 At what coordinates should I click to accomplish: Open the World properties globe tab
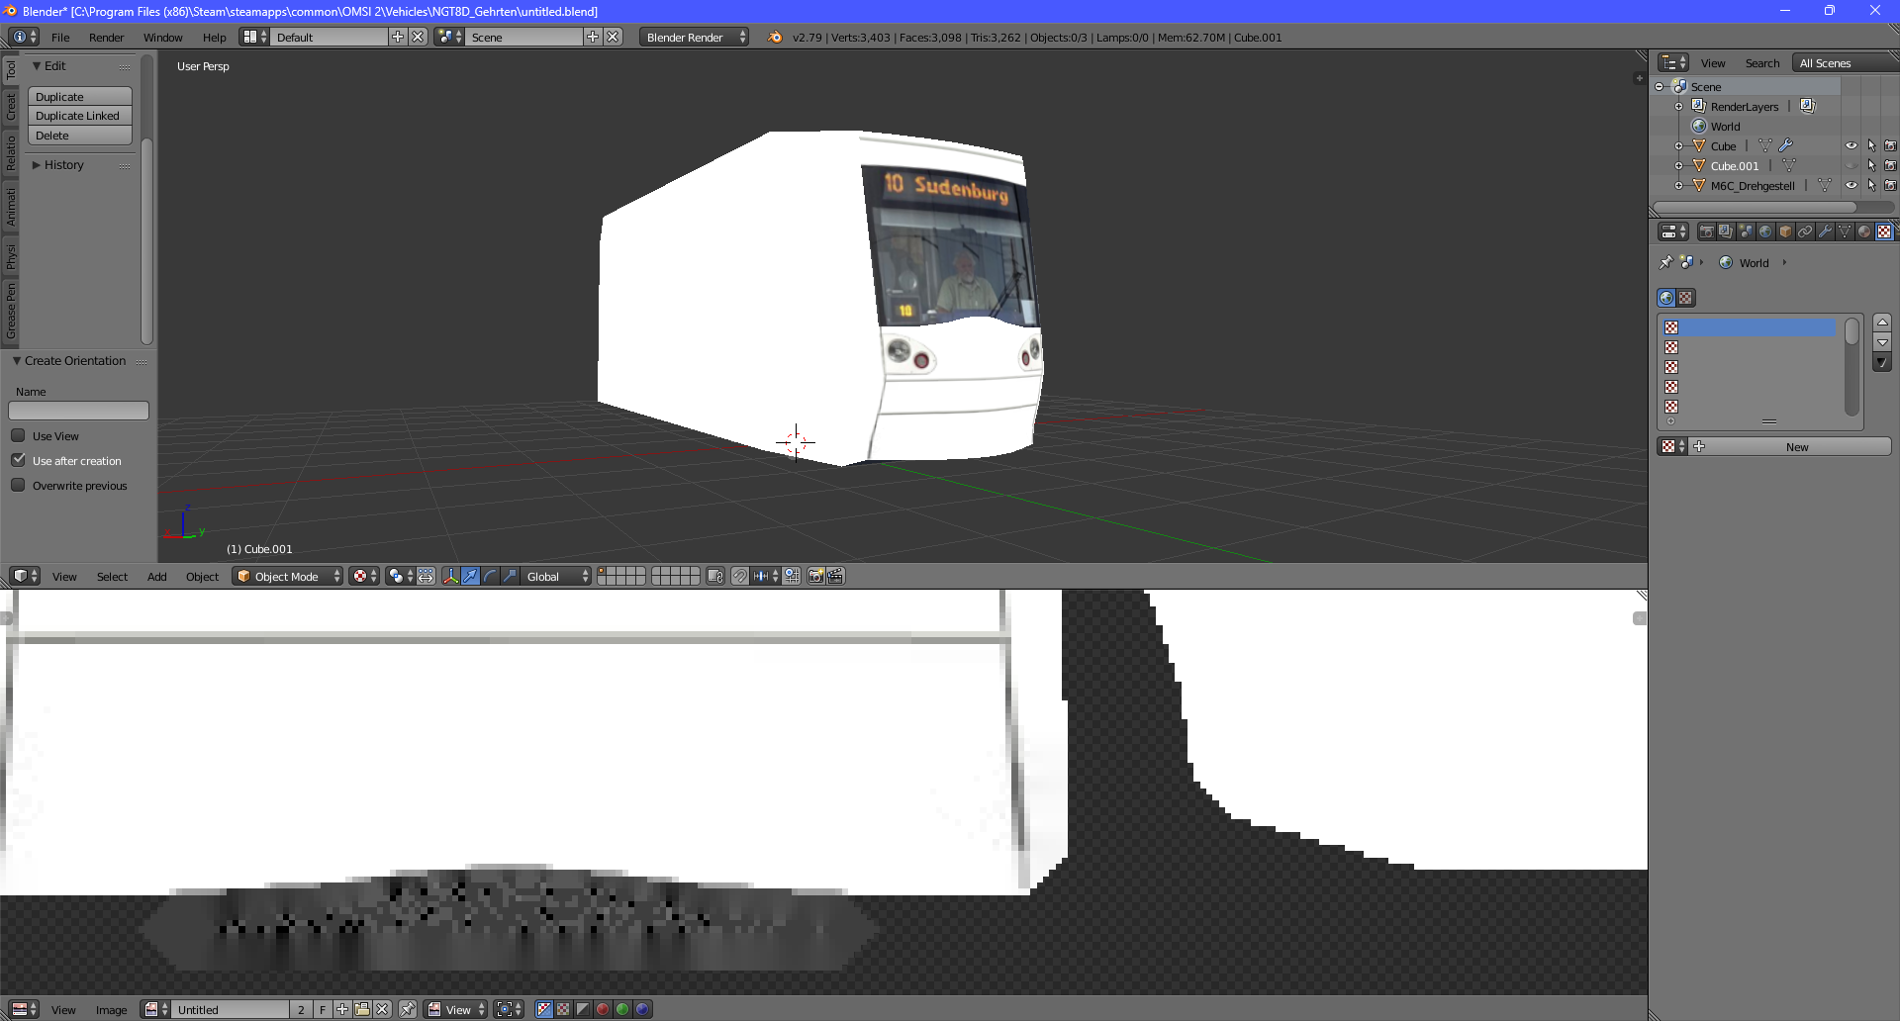pyautogui.click(x=1764, y=231)
